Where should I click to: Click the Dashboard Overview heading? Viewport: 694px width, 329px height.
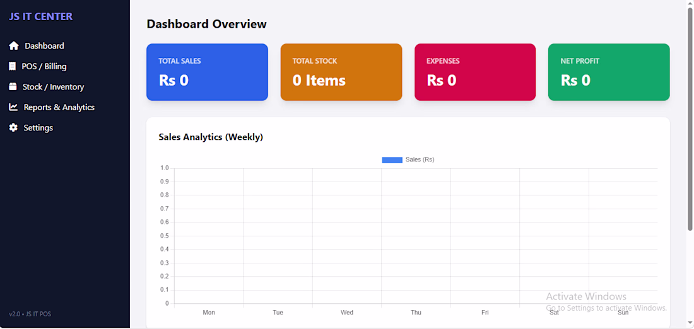click(207, 24)
